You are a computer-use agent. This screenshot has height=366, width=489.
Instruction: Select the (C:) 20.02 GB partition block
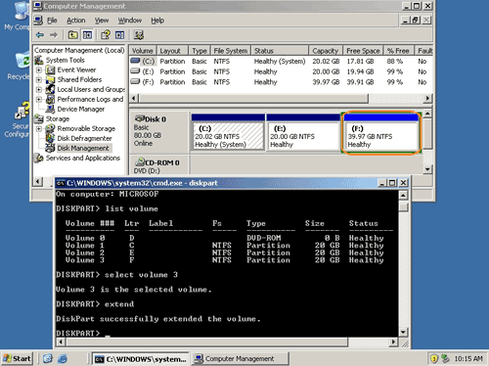(x=228, y=132)
